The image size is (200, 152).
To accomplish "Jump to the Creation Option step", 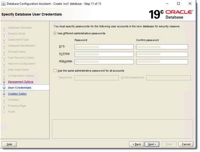I will 17,94.
